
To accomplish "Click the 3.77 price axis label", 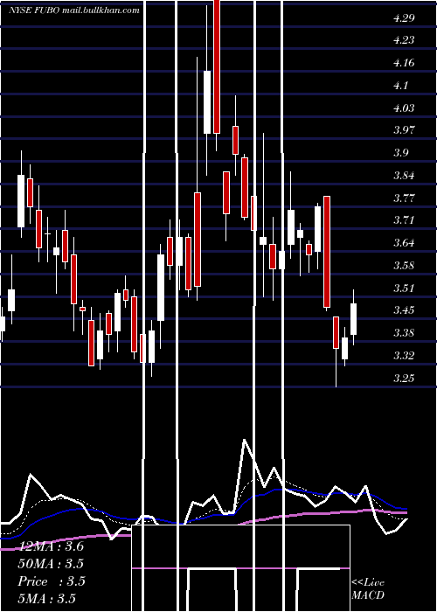I will click(x=404, y=198).
